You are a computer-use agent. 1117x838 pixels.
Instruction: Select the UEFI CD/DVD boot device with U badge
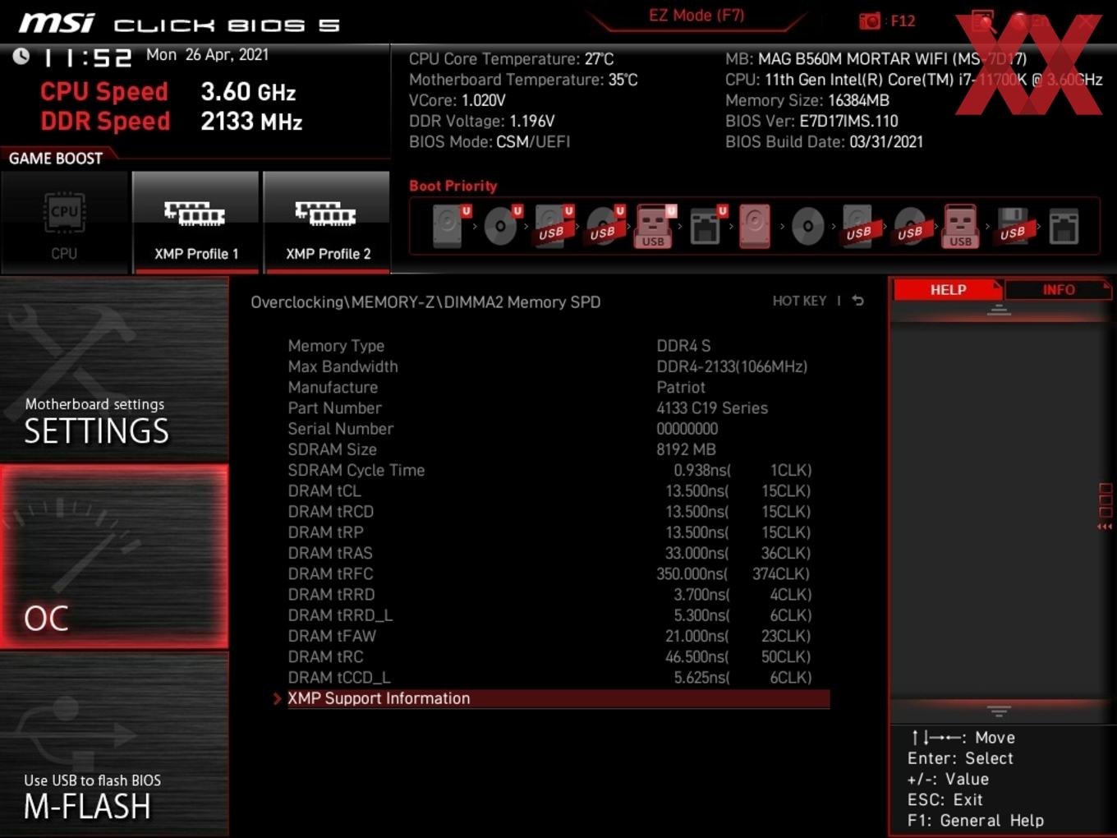click(x=502, y=226)
